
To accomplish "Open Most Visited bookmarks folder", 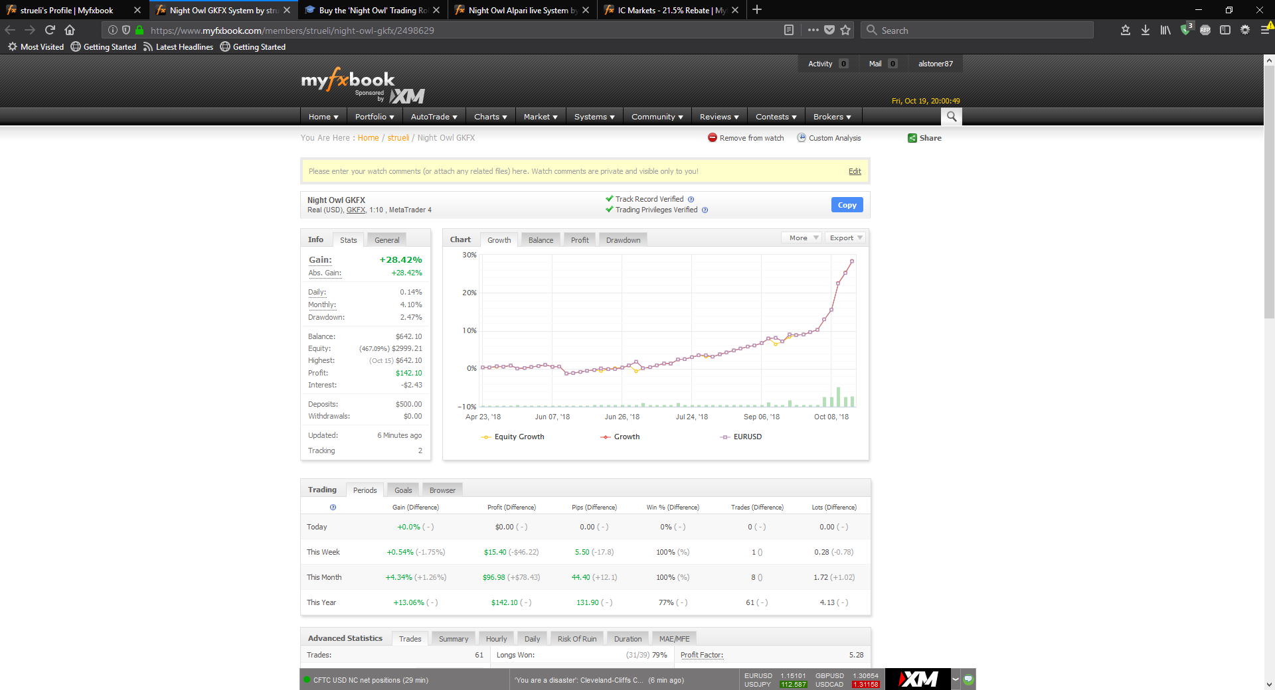I will point(36,46).
